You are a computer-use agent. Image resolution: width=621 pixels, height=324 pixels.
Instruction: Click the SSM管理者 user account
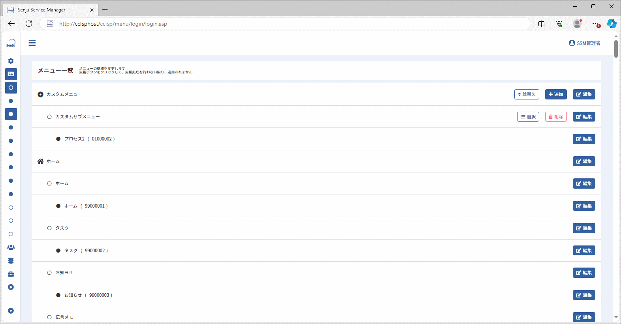click(x=585, y=43)
